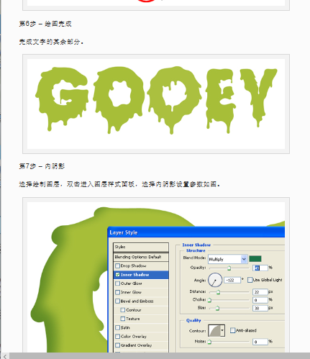The width and height of the screenshot is (310, 359).
Task: Click the GOOEY slime text image
Action: pyautogui.click(x=156, y=104)
